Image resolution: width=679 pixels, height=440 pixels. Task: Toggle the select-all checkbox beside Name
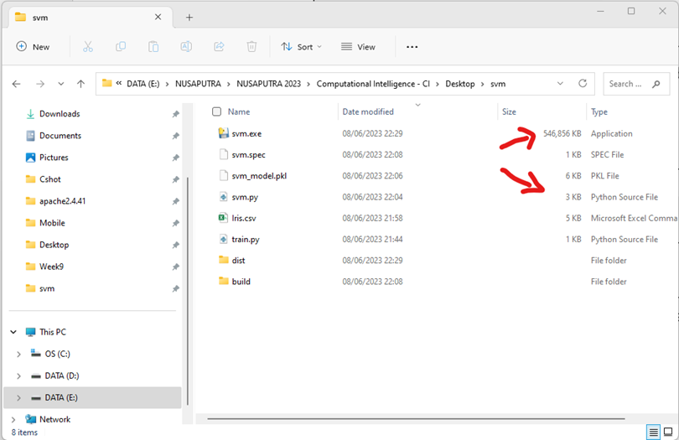click(x=217, y=111)
